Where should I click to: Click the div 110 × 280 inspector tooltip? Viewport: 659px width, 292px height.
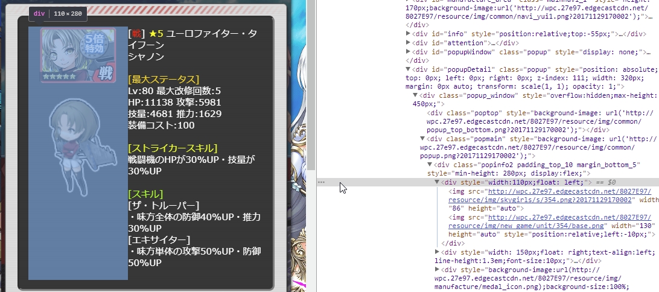click(x=58, y=14)
